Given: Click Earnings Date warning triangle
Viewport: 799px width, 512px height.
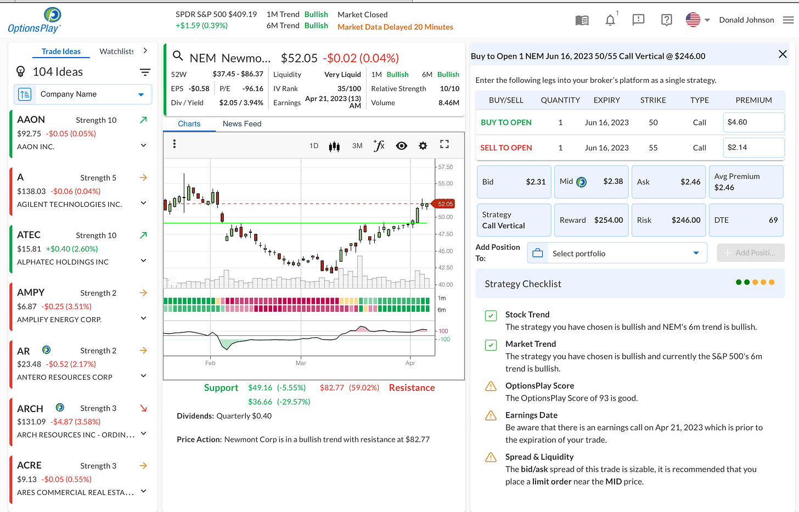Looking at the screenshot, I should [x=491, y=415].
